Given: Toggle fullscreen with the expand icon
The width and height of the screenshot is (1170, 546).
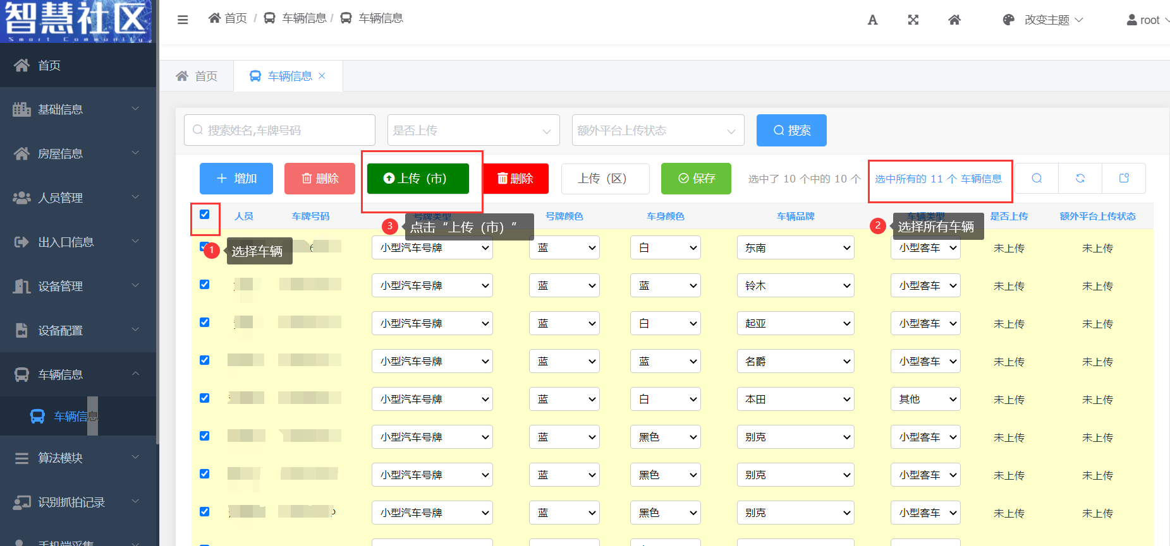Looking at the screenshot, I should pyautogui.click(x=913, y=20).
